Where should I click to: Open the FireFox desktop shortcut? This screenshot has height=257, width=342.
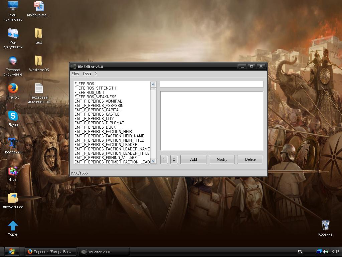[x=13, y=89]
